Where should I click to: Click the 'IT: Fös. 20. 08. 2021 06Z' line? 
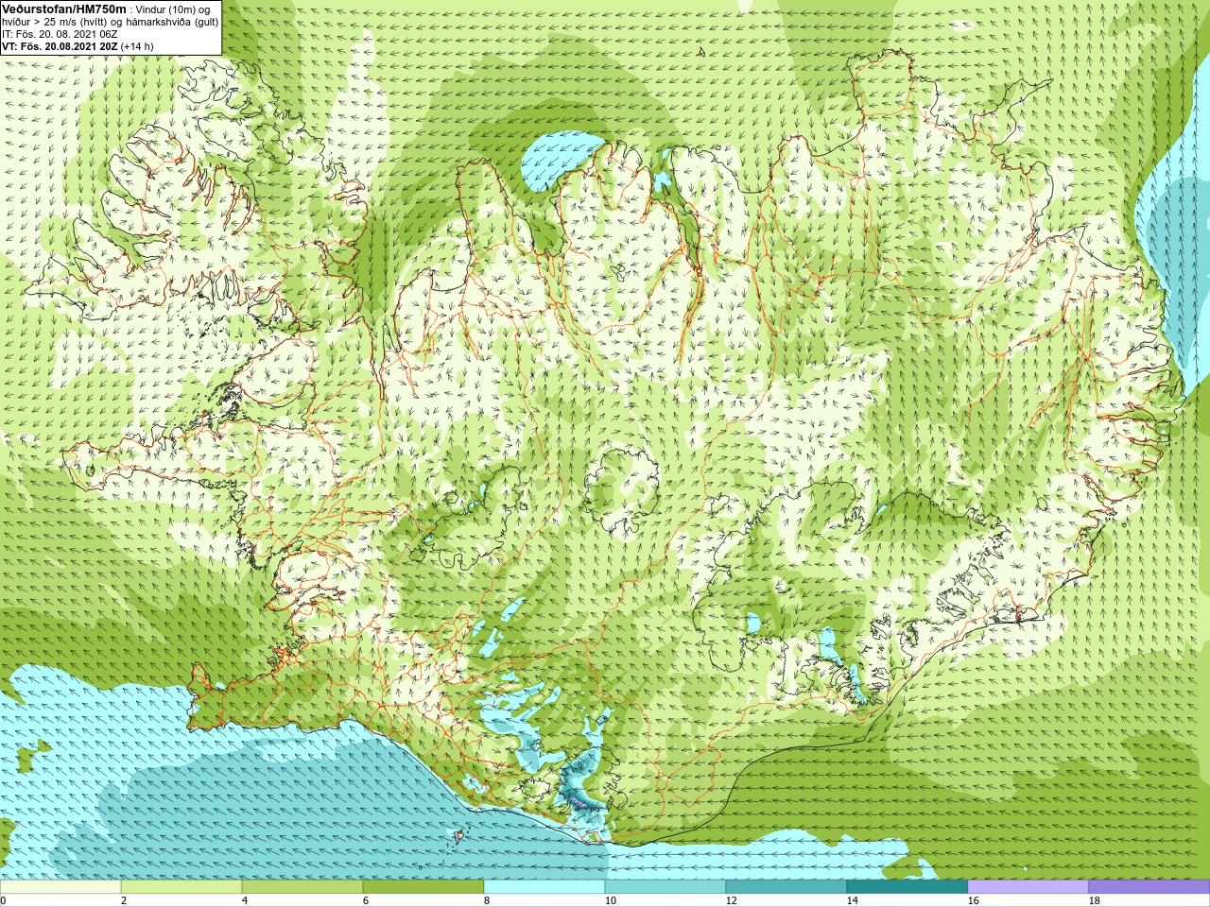tap(60, 34)
